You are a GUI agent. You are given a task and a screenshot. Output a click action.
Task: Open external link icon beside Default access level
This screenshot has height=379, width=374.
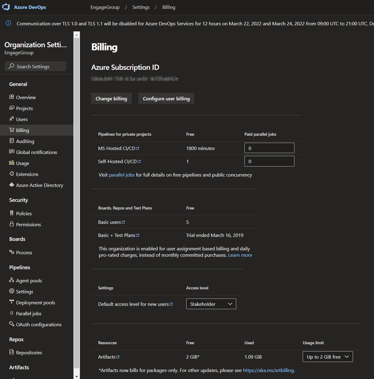171,304
